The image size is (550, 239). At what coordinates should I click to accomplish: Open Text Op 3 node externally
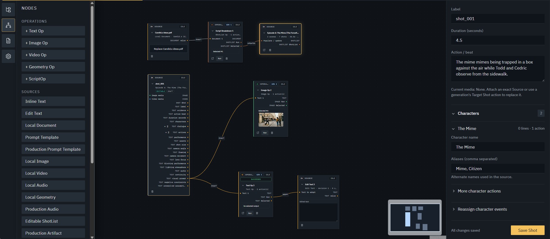pos(243,213)
